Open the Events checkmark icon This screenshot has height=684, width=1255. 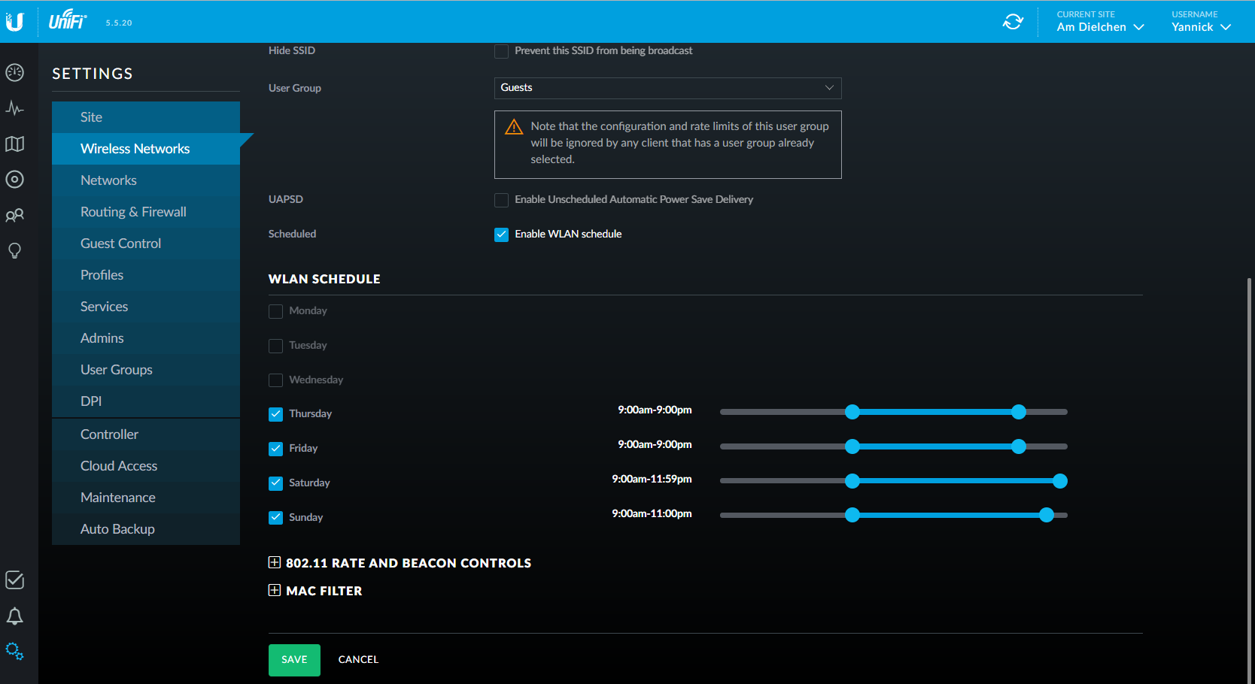click(15, 580)
